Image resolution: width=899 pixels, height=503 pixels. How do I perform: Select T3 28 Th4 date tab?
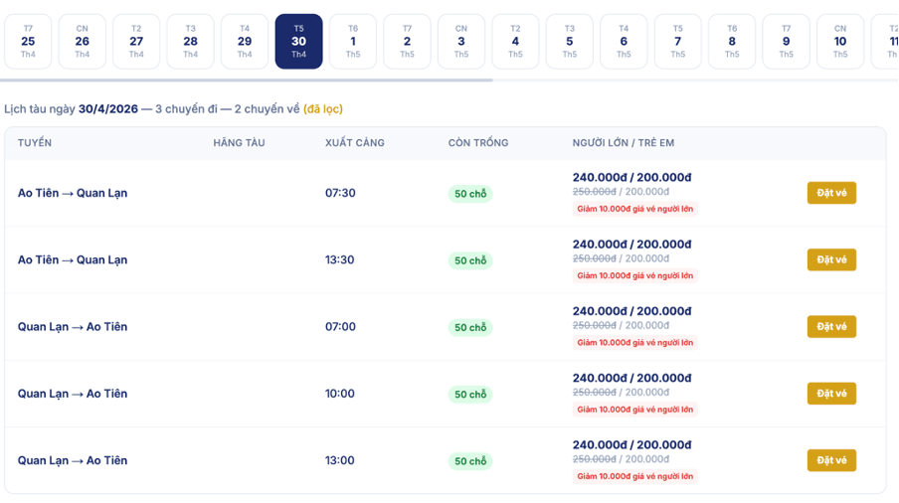click(x=190, y=41)
